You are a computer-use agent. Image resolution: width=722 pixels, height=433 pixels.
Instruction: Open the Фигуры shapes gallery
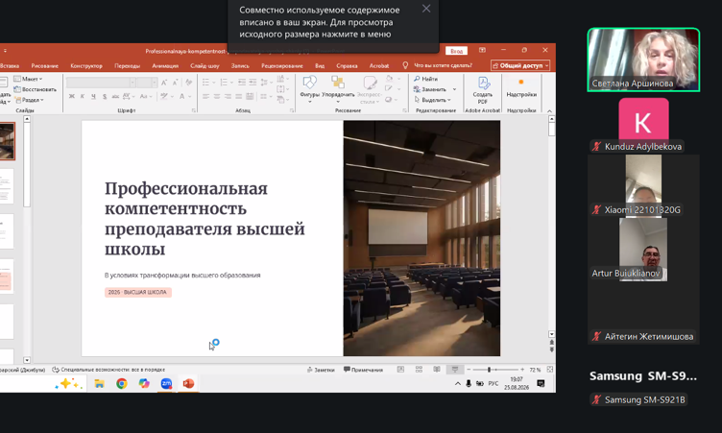tap(309, 87)
